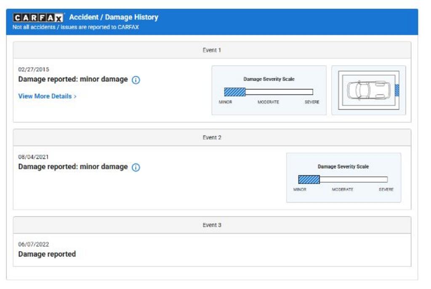
Task: Click the MINOR label in Event 1 scale
Action: coord(225,102)
